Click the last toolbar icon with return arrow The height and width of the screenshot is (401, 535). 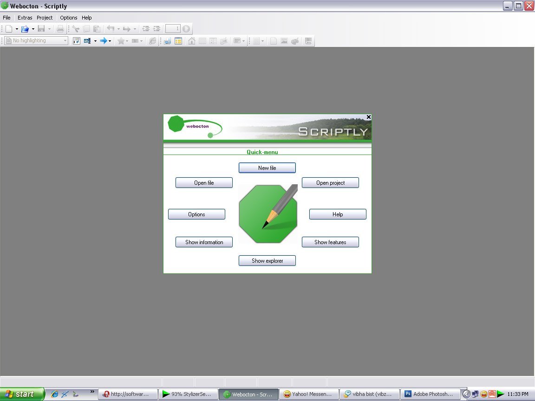(308, 41)
